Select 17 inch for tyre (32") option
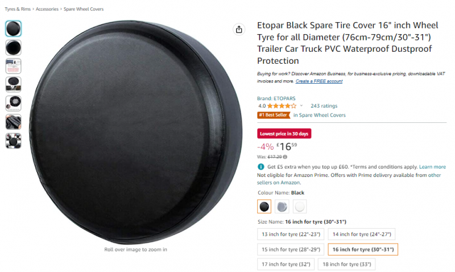This screenshot has height=272, width=455. [286, 264]
